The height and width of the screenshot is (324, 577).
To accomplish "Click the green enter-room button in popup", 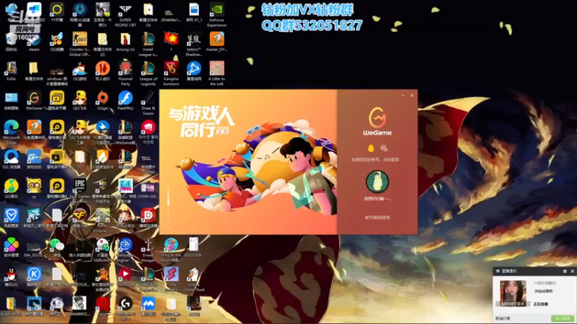I will tap(563, 318).
